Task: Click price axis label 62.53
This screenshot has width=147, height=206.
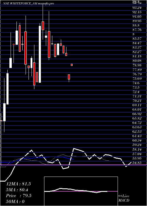Action: (x=137, y=132)
